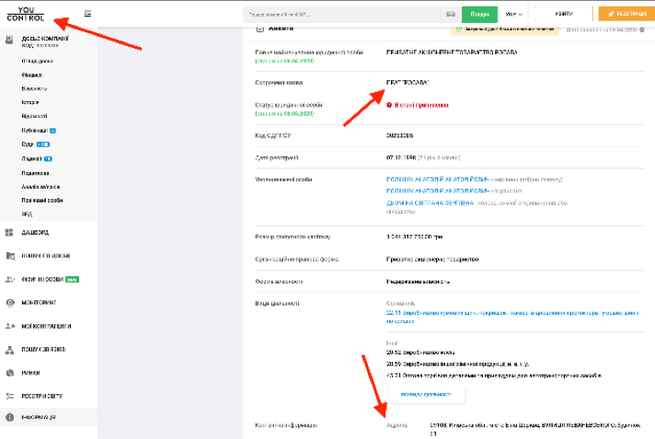The width and height of the screenshot is (655, 439).
Task: Click the Моніторинг eye icon
Action: (x=9, y=302)
